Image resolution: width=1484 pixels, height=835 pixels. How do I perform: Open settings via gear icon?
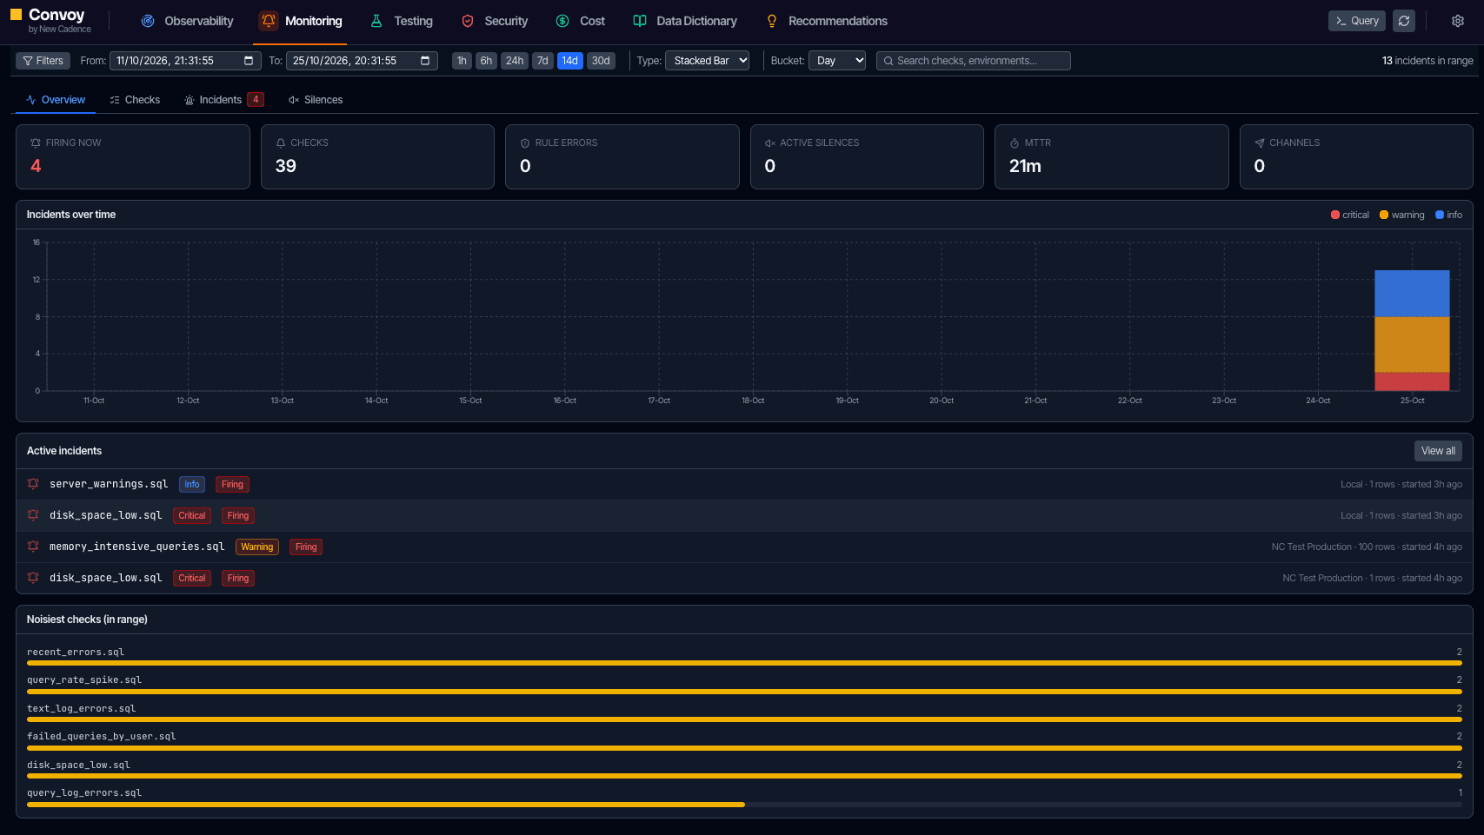1458,21
